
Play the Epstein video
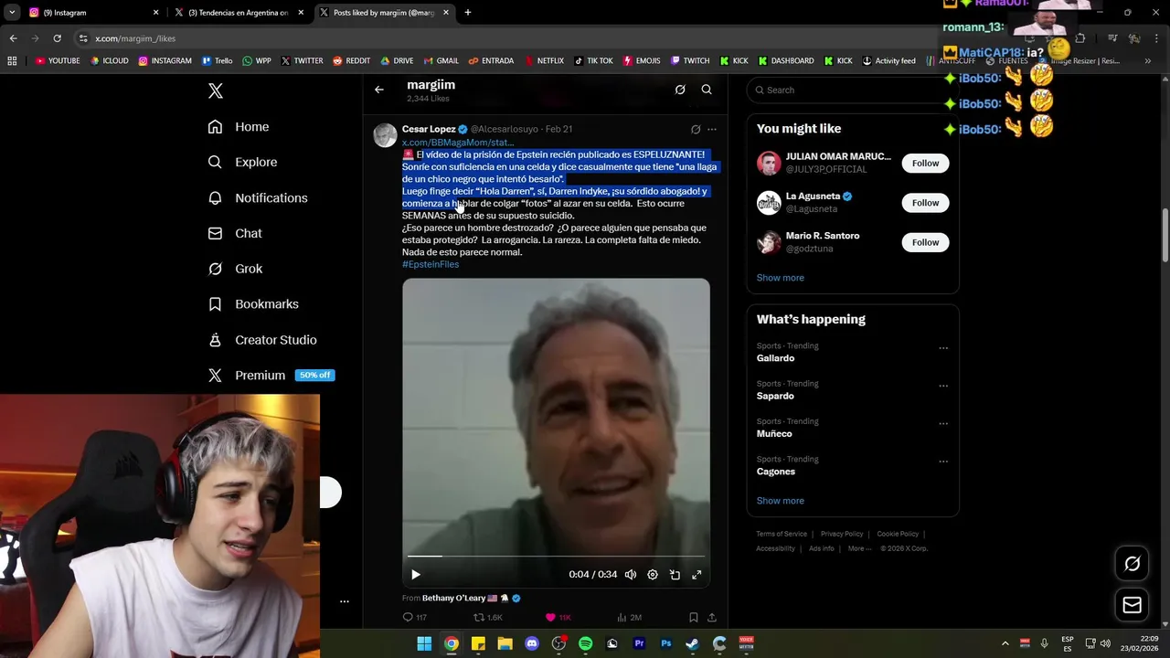(x=415, y=575)
